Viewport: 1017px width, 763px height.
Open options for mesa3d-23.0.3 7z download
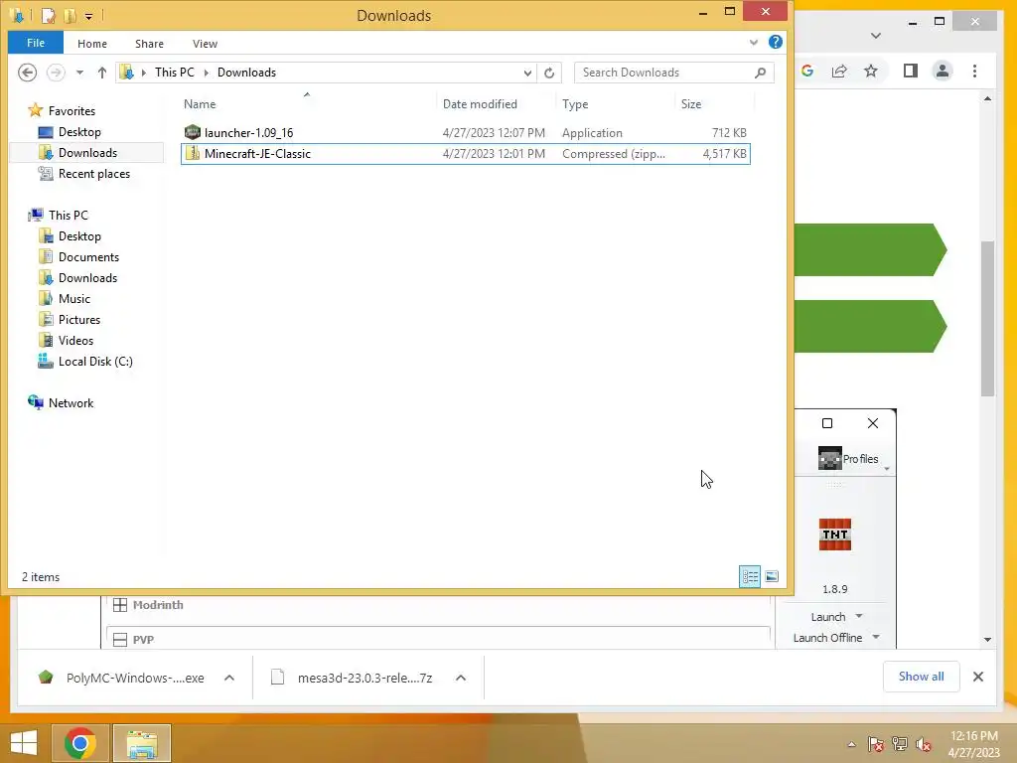tap(461, 678)
